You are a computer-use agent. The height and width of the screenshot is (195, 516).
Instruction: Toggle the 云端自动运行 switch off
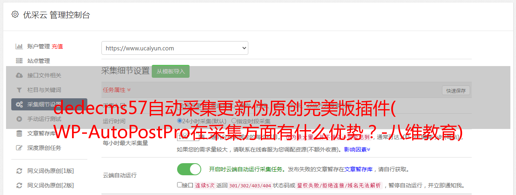coord(189,169)
